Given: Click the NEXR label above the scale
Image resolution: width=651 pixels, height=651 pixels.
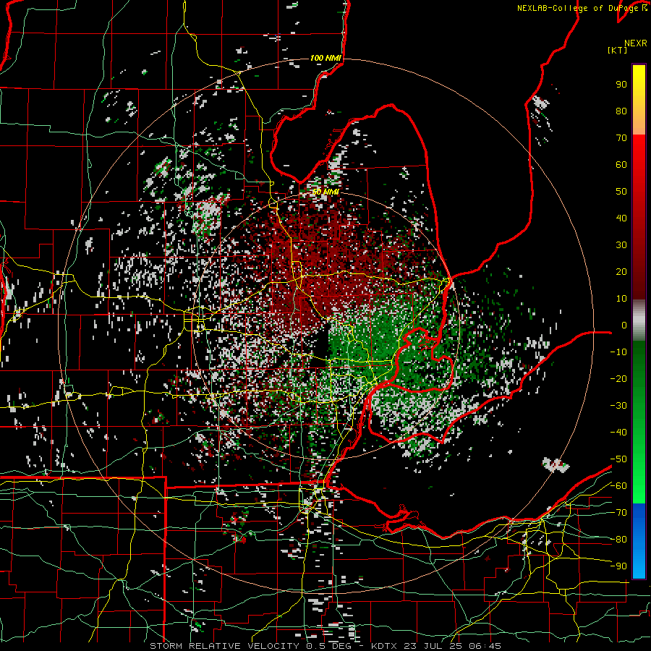Looking at the screenshot, I should (636, 43).
